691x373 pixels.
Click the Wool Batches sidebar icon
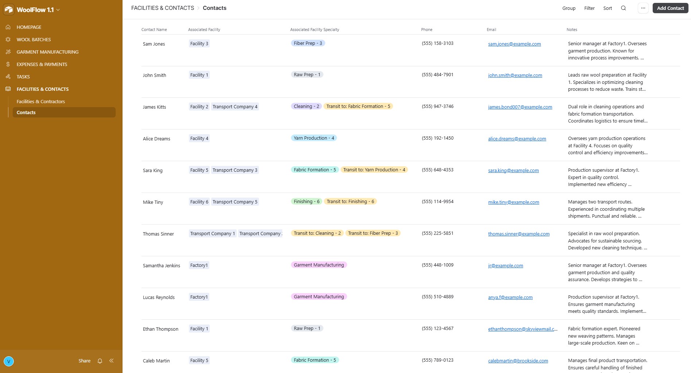pos(8,39)
